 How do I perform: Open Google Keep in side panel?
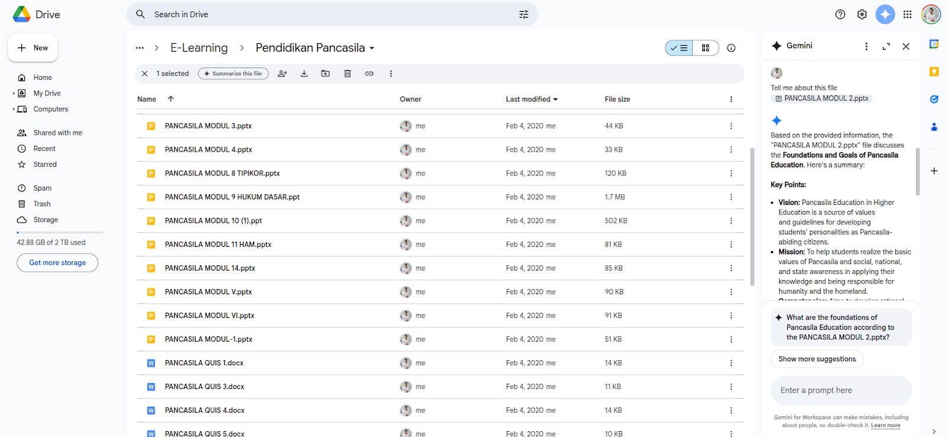(x=934, y=72)
